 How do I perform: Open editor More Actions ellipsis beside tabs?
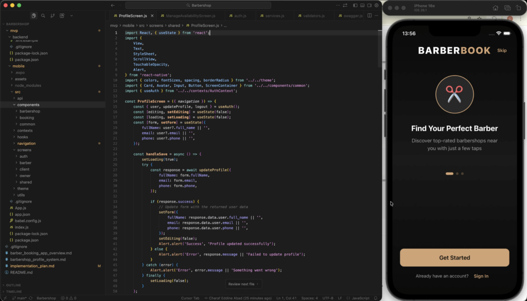click(x=376, y=15)
